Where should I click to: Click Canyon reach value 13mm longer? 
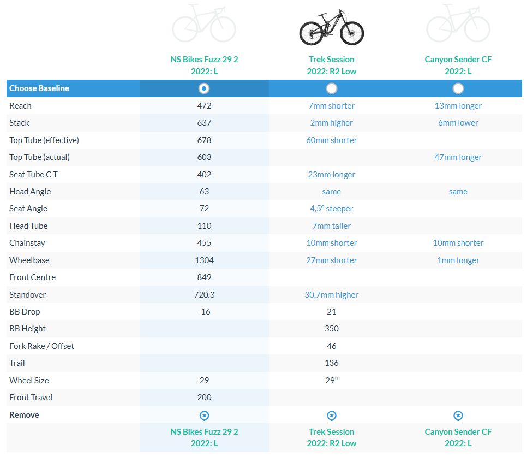[x=458, y=106]
